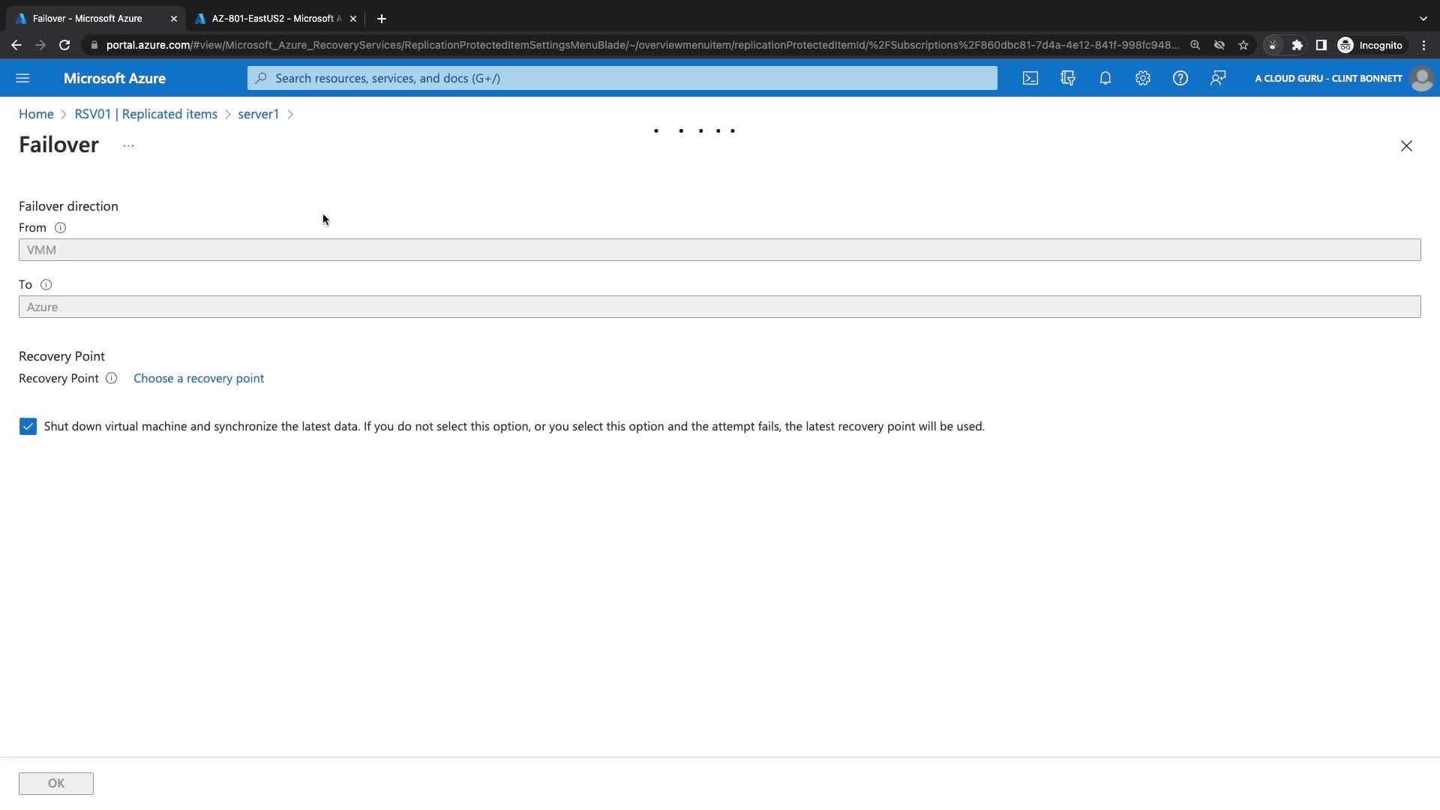Screen dimensions: 1440x810
Task: Open the Feedback icon in the header
Action: coord(1218,78)
